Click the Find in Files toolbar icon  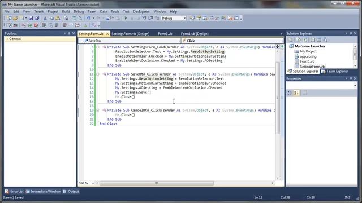(x=66, y=18)
